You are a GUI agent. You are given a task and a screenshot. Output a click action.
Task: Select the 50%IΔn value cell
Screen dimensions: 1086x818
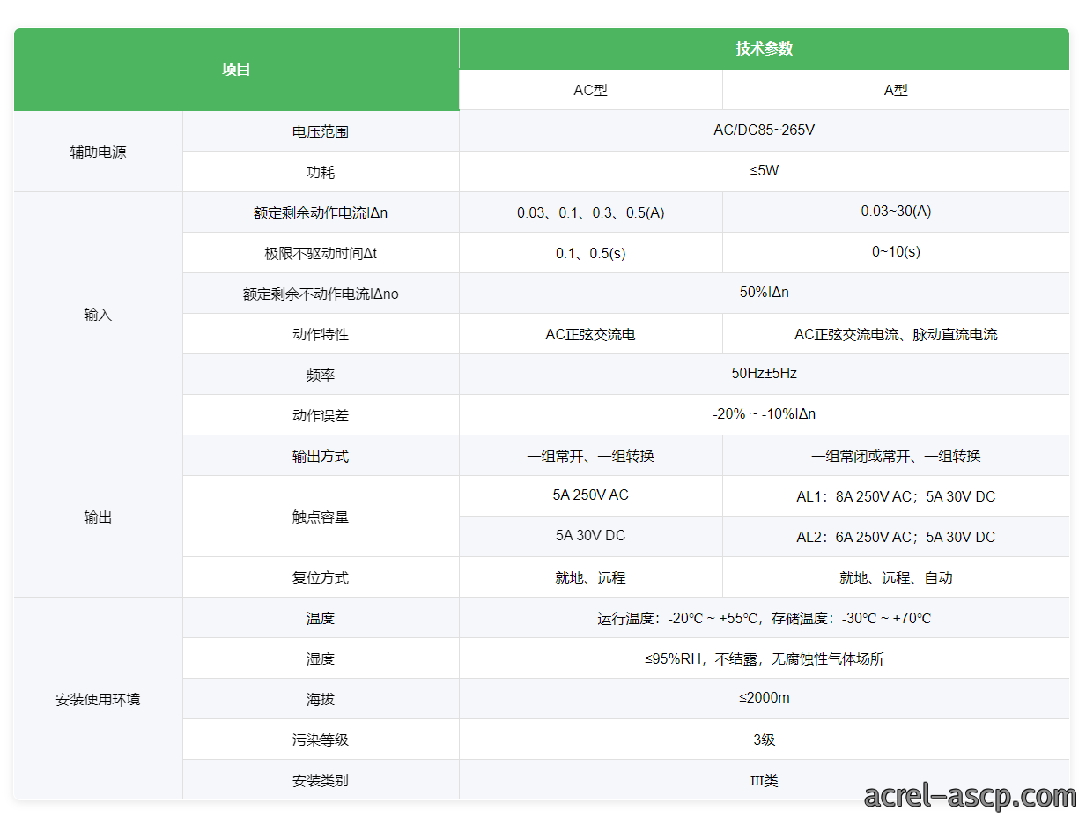pos(764,293)
